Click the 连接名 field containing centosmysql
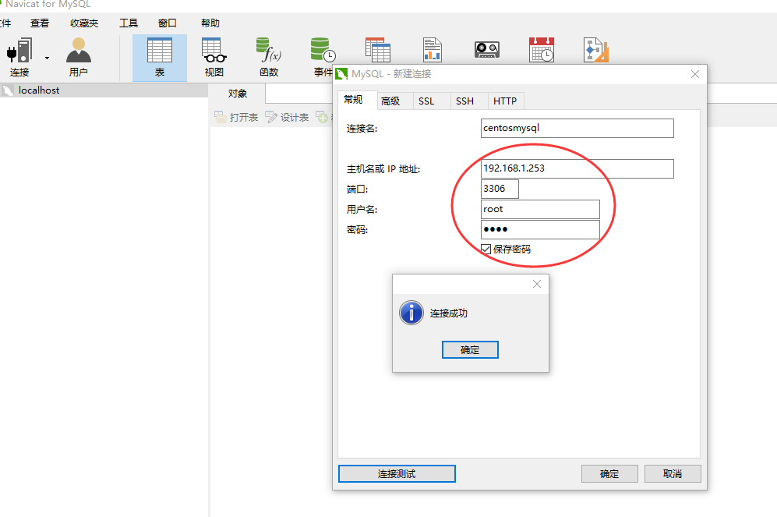The height and width of the screenshot is (517, 777). coord(577,128)
